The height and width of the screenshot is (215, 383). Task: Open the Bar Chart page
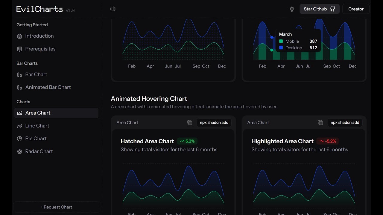pos(56,75)
